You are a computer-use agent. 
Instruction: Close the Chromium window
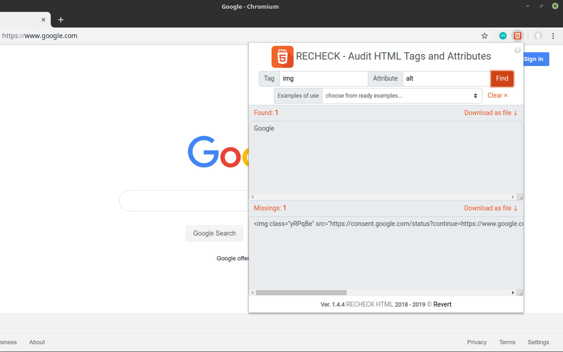point(555,6)
